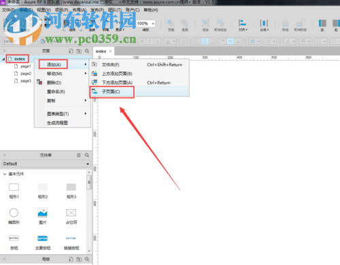Viewport: 340px width, 265px height.
Task: Click the library panel vertical scrollbar
Action: pyautogui.click(x=89, y=183)
